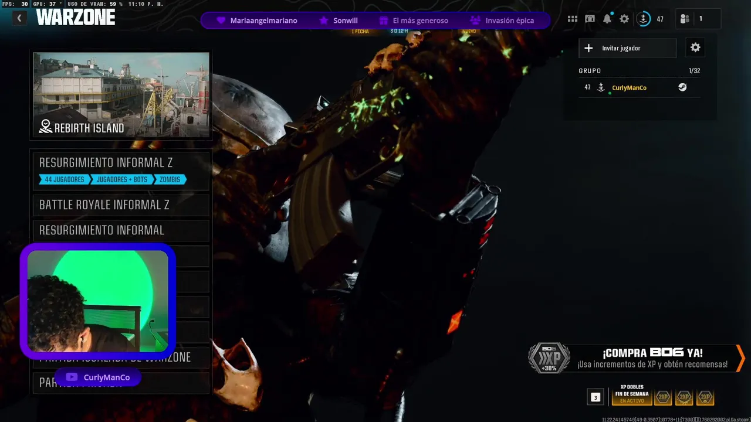Open settings gear in top bar
This screenshot has height=422, width=751.
624,19
